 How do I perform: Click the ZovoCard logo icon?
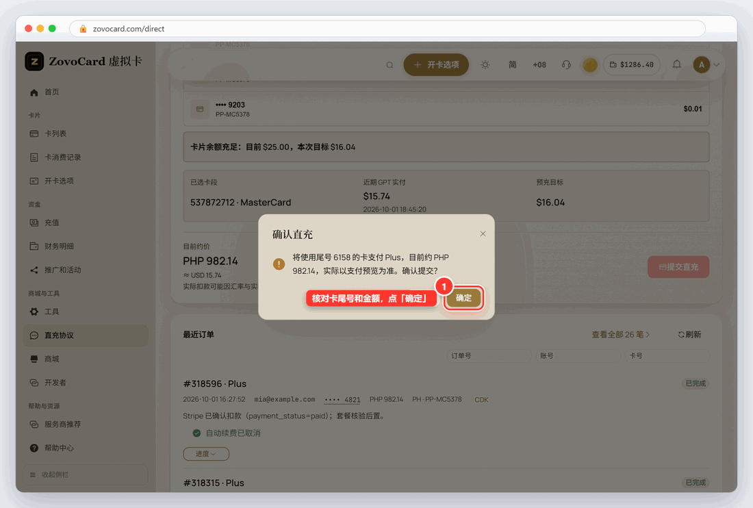click(x=34, y=62)
